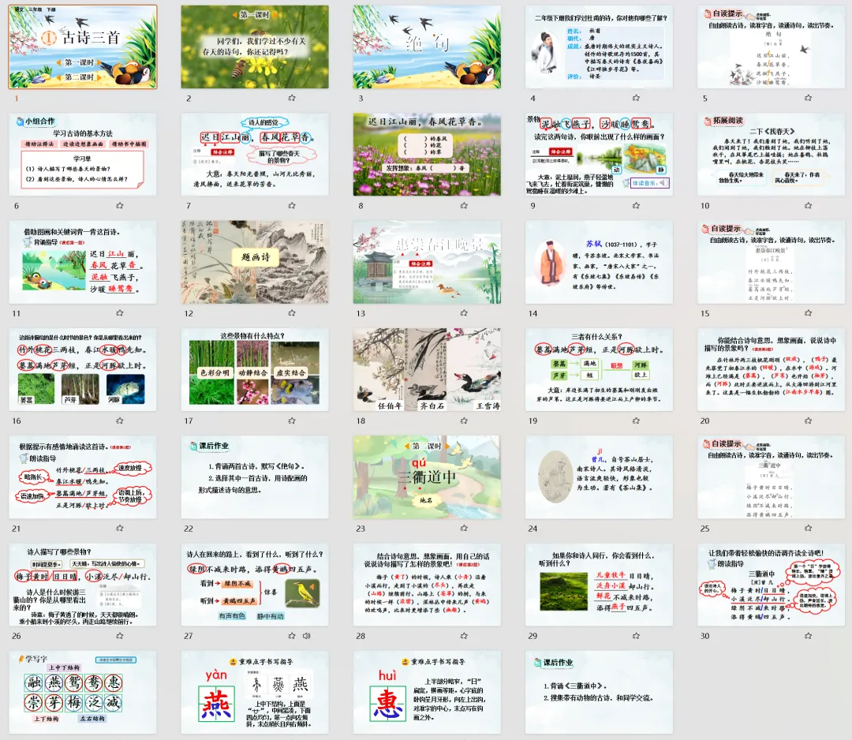Click the animation star under slide 21
This screenshot has height=740, width=852.
(120, 528)
